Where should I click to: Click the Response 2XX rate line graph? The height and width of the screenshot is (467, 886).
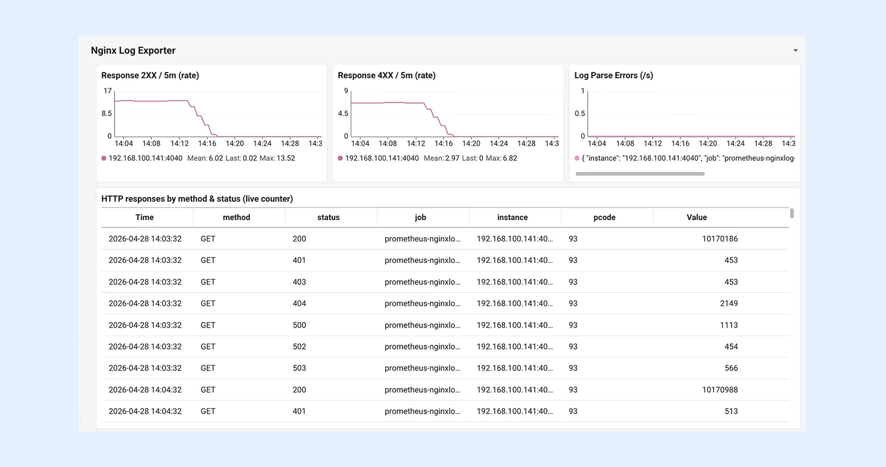(218, 114)
